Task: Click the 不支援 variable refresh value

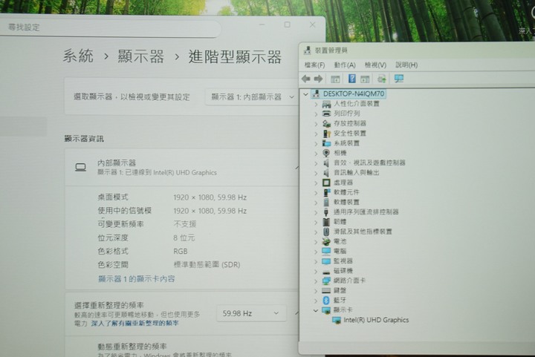Action: [x=184, y=224]
